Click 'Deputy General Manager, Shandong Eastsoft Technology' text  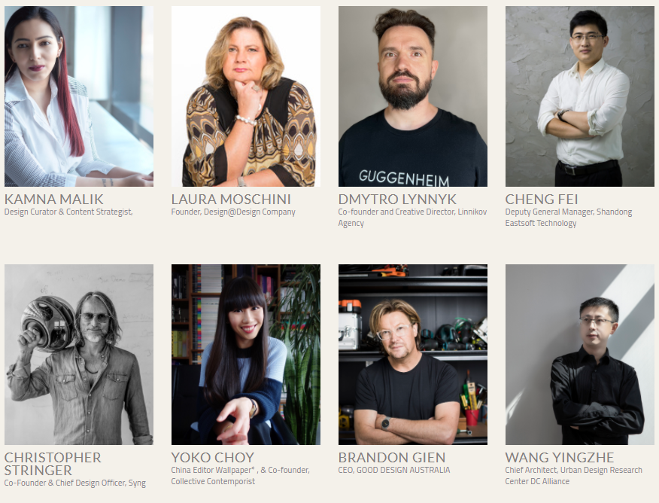(x=569, y=218)
